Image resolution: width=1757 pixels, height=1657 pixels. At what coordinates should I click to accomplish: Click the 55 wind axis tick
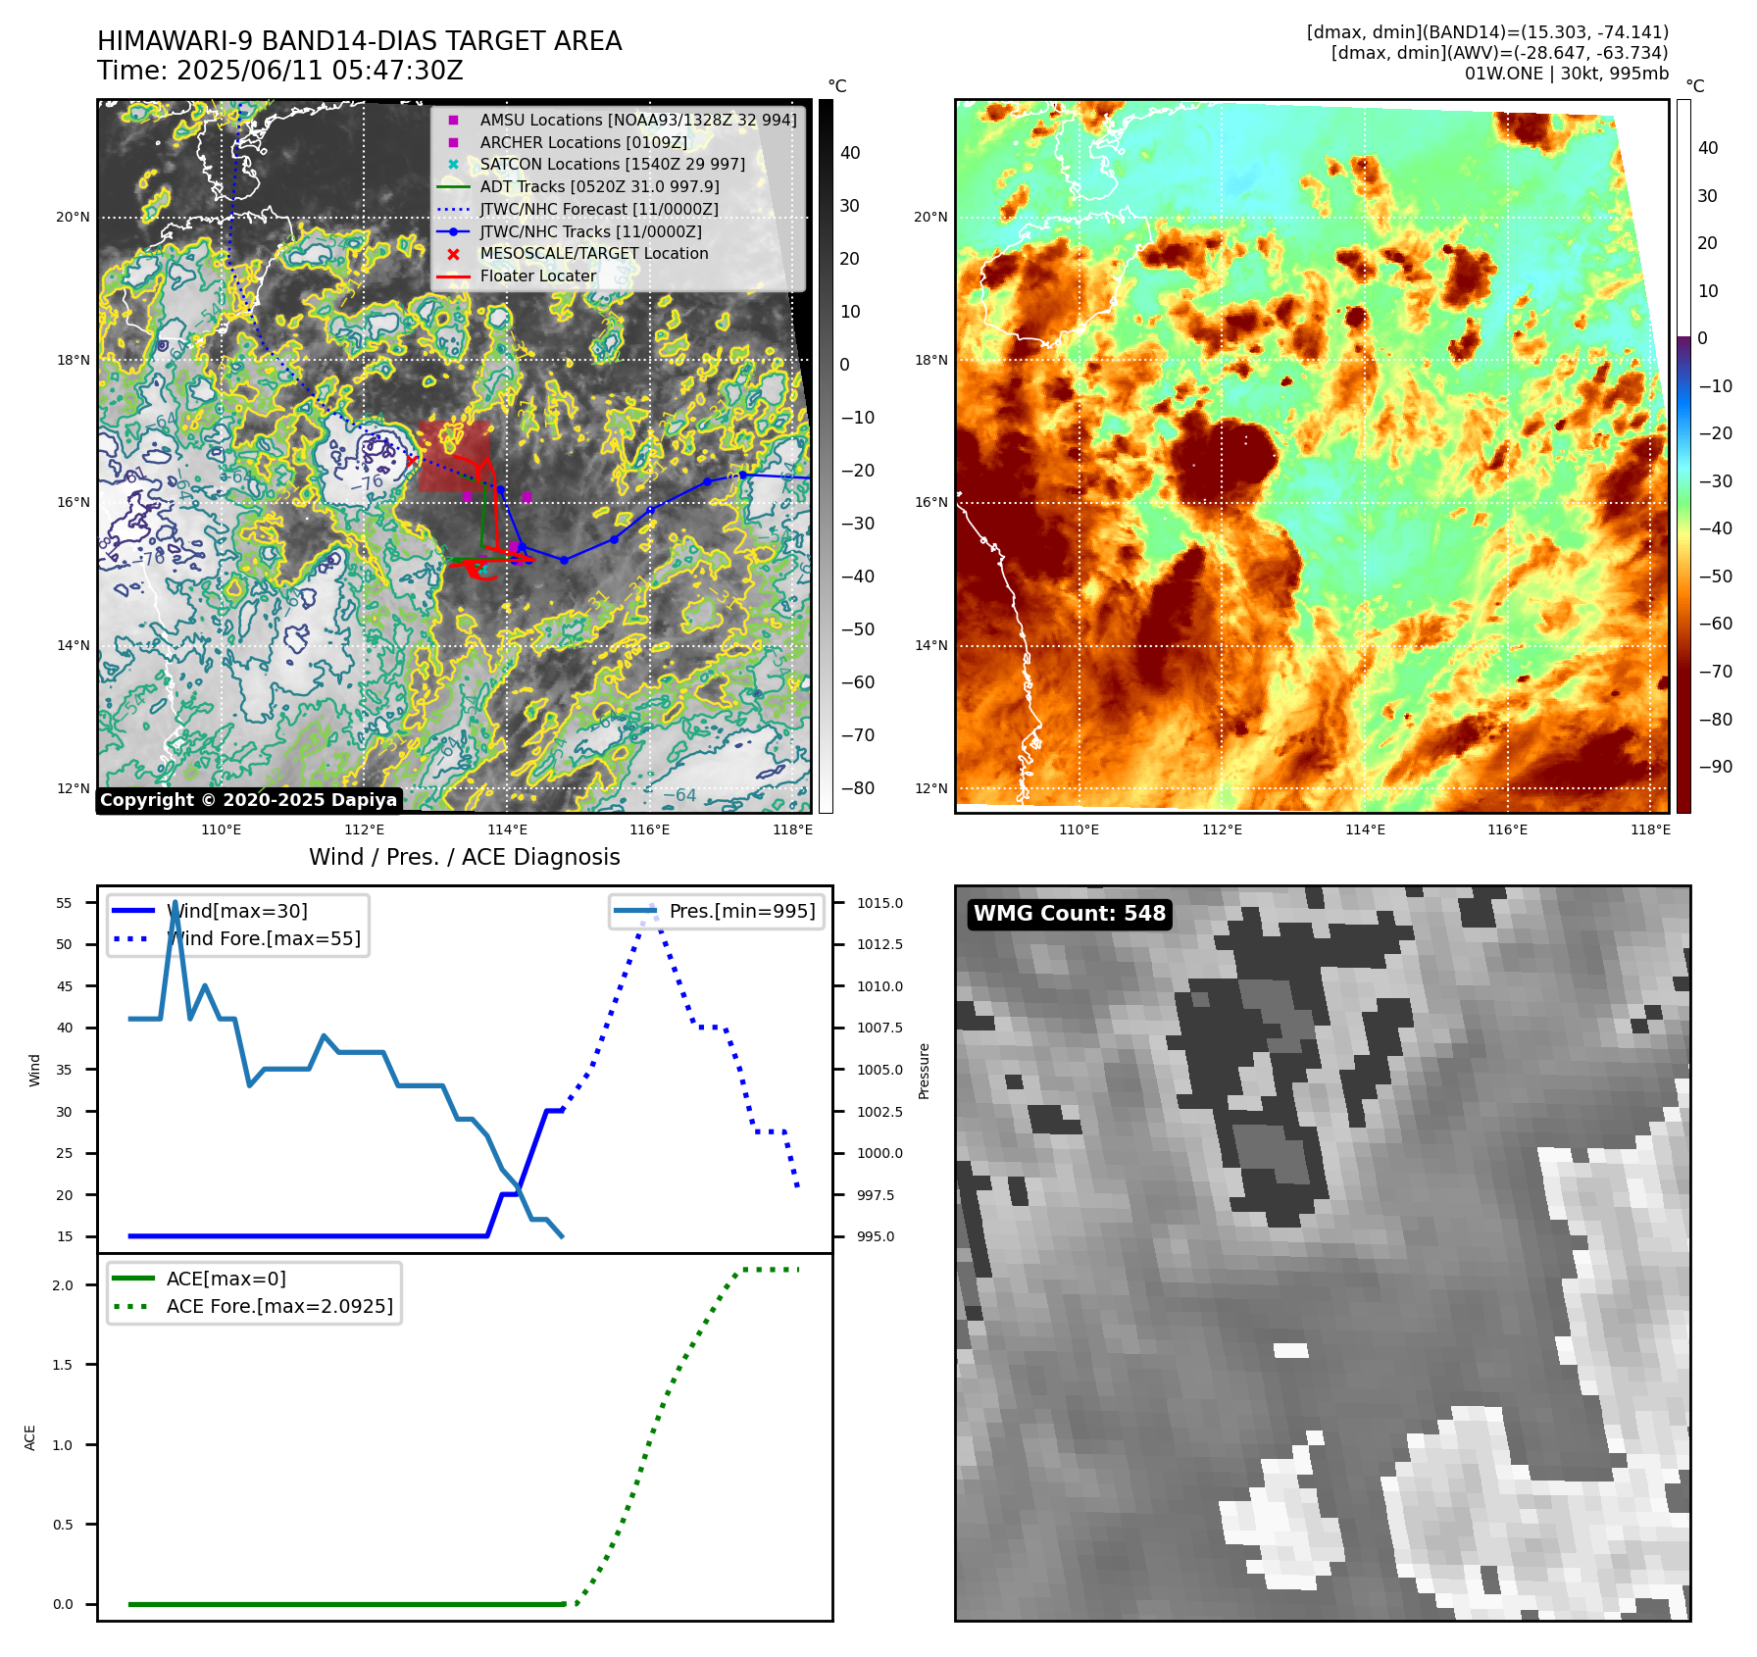pyautogui.click(x=64, y=903)
